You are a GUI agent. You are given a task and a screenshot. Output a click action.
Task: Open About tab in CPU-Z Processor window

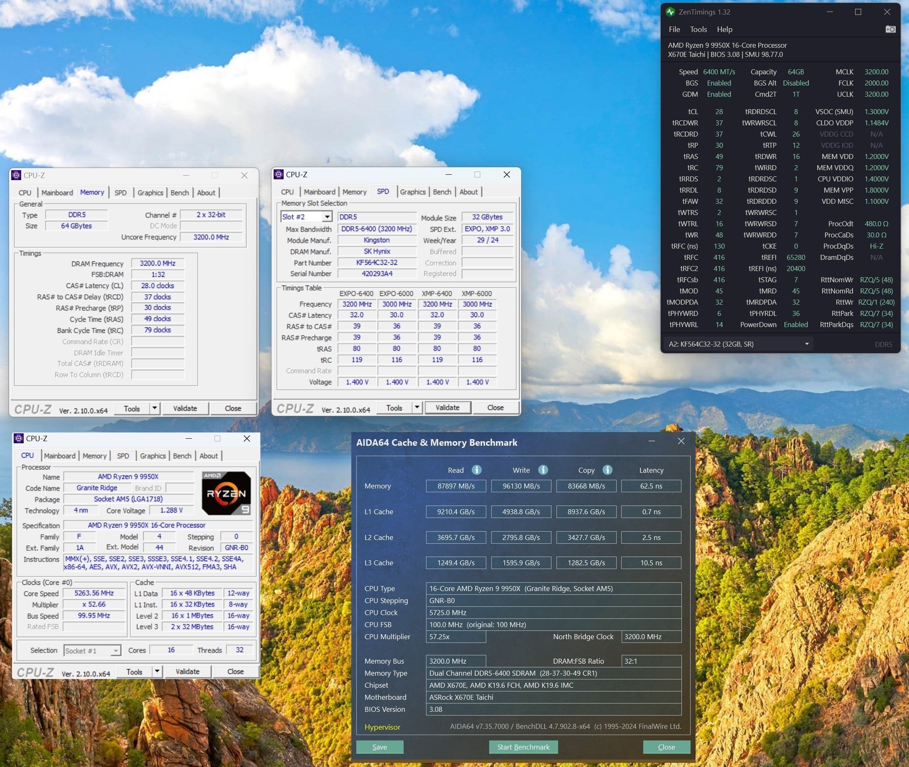[x=208, y=456]
